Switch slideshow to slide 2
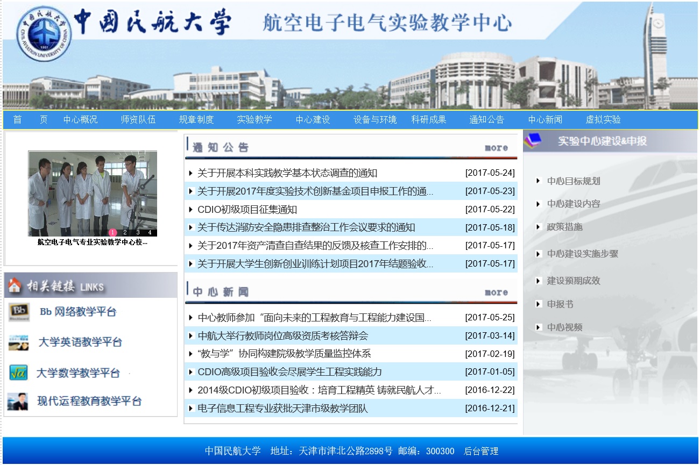This screenshot has width=700, height=465. coord(125,233)
